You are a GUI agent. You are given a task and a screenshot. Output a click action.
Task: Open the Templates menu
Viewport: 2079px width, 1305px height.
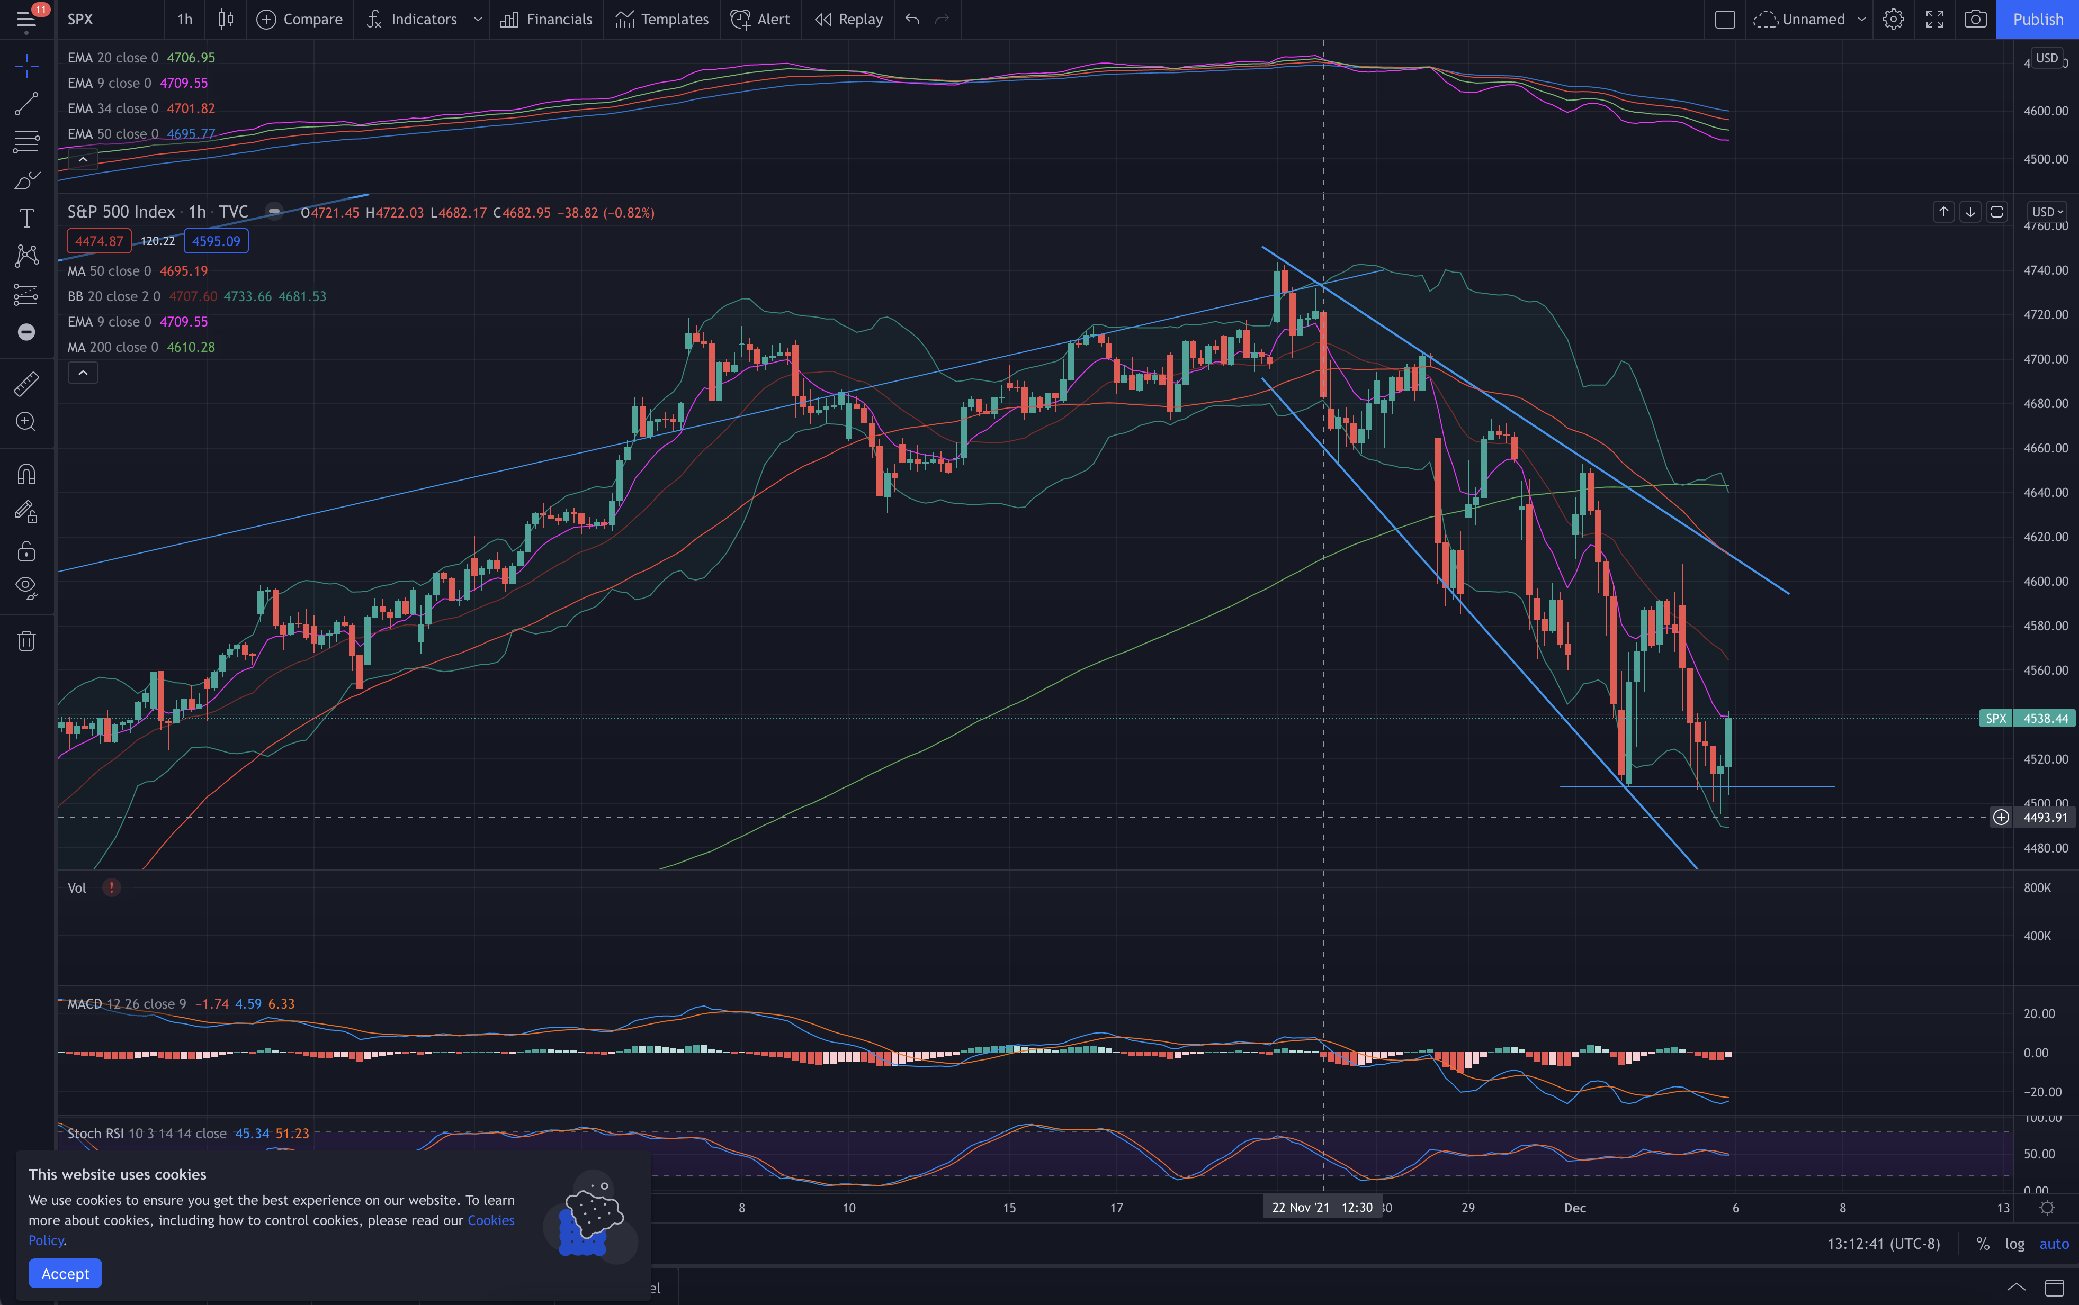point(661,19)
